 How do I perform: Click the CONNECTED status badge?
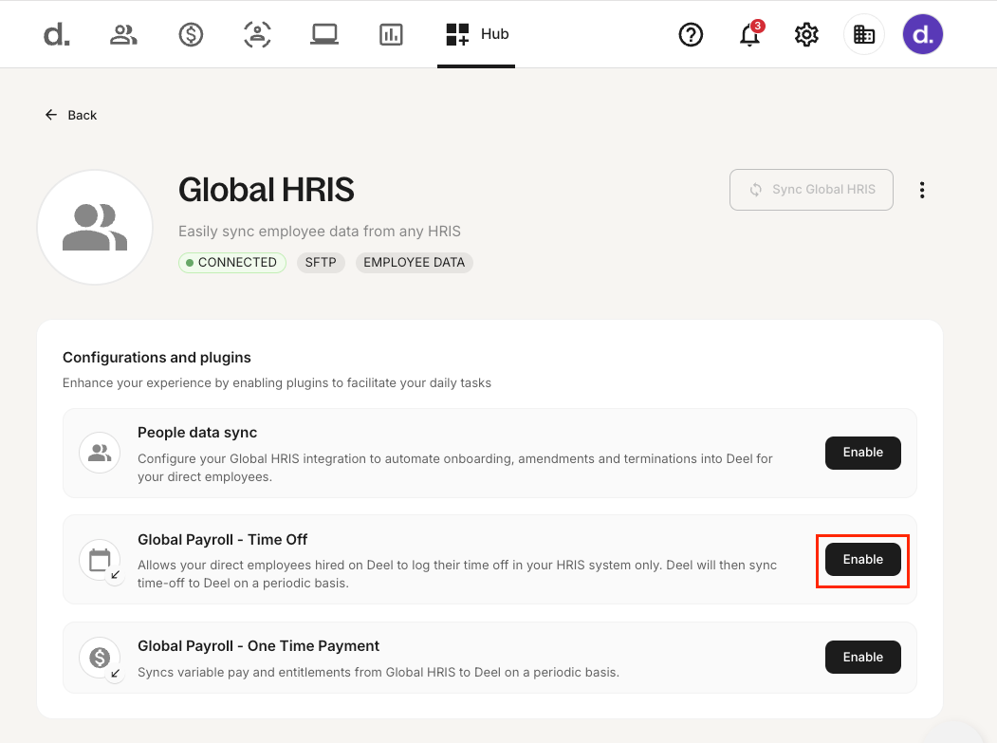coord(232,263)
